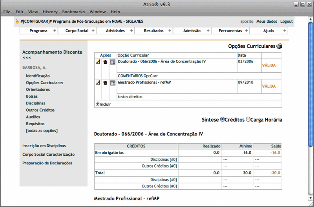Click the printer icon beside Opções Curriculares
314x207 pixels.
(x=279, y=46)
